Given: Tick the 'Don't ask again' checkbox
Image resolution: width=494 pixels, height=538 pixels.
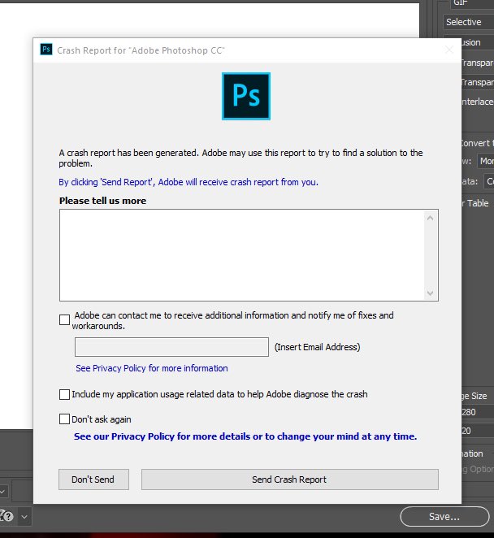Looking at the screenshot, I should point(64,419).
